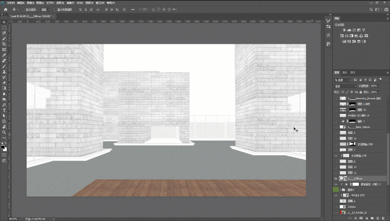The height and width of the screenshot is (221, 390).
Task: Select the Lasso tool
Action: (4, 33)
